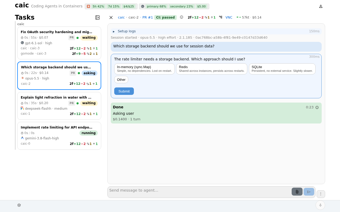Click the $4/$25 budget badge

tap(129, 6)
